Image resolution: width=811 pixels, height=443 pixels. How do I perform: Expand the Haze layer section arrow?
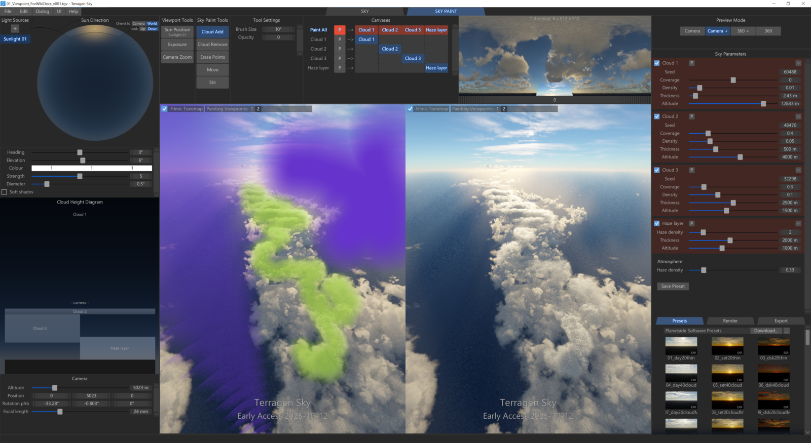[798, 223]
